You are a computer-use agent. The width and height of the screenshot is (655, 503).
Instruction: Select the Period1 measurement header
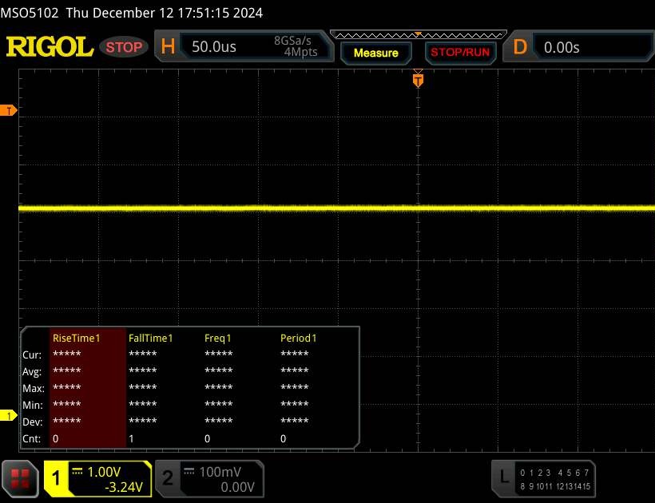(x=298, y=338)
